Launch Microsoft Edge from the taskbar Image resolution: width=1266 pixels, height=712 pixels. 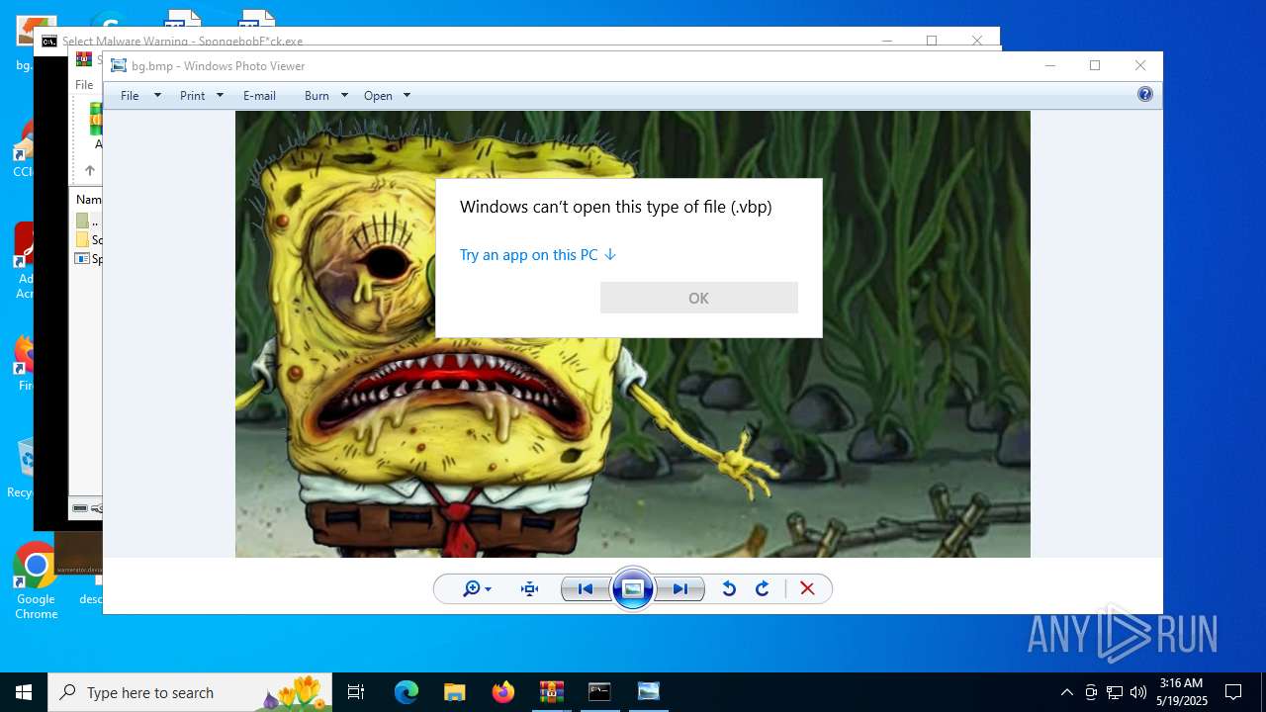tap(407, 692)
